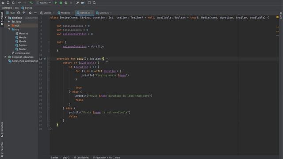Click if (duration > 0) ... else breadcrumb
The height and width of the screenshot is (159, 283).
coord(106,158)
